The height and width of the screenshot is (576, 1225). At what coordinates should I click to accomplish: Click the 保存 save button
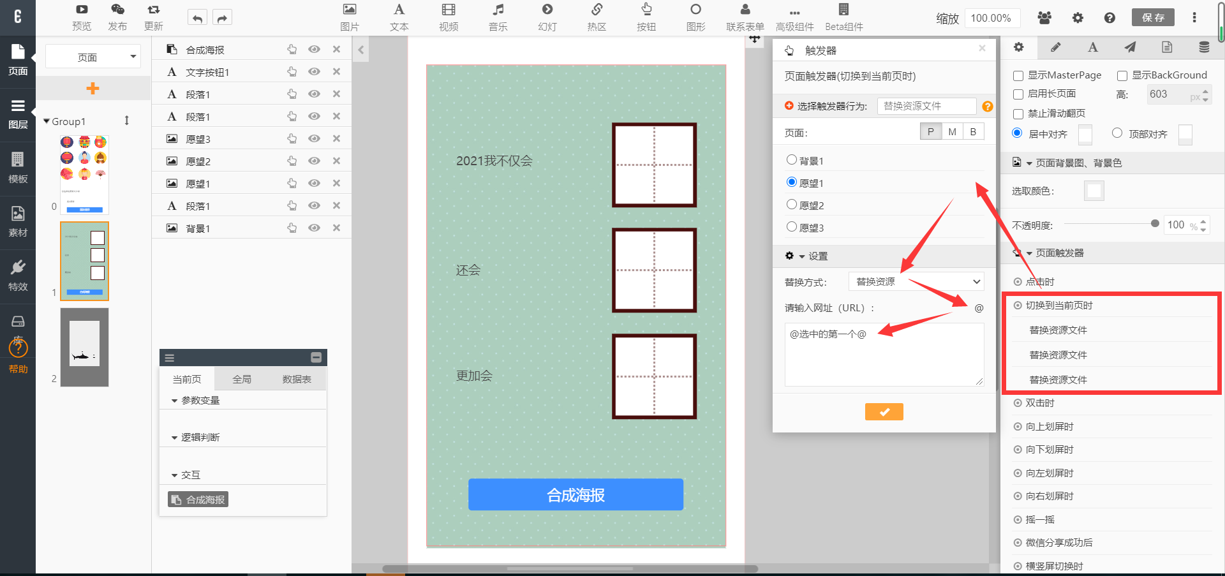[1152, 18]
